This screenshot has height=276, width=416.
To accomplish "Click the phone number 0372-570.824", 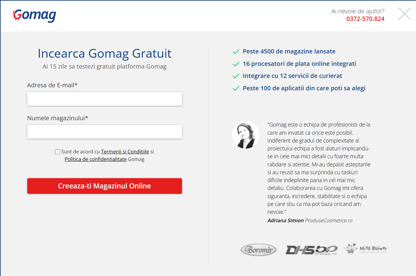I will coord(365,19).
